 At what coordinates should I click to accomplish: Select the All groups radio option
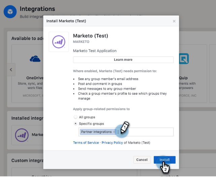pyautogui.click(x=75, y=117)
